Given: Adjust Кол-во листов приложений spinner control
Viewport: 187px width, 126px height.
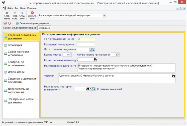Looking at the screenshot, I should [118, 55].
